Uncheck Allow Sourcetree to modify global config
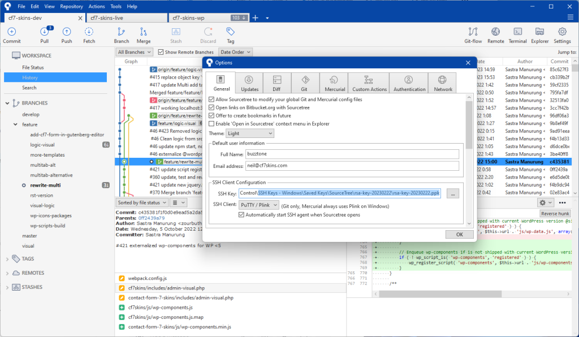 coord(211,100)
